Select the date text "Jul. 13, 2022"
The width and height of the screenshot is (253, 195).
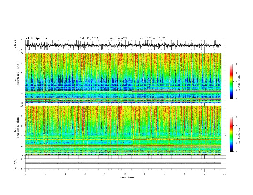coord(89,38)
